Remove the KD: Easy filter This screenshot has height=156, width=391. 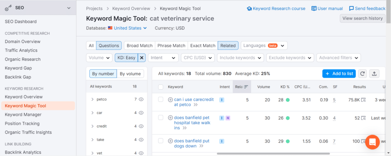(142, 58)
